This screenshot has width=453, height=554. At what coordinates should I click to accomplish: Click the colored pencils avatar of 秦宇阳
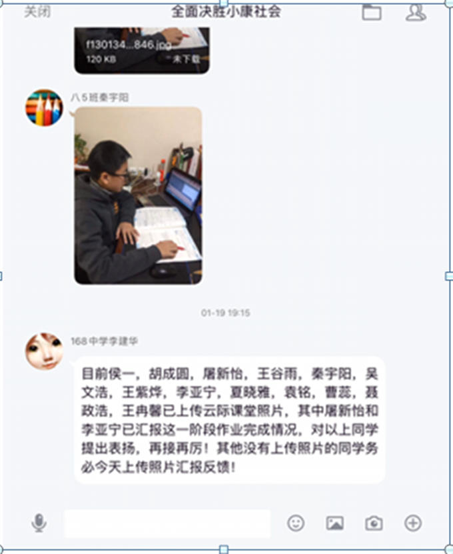(x=44, y=108)
